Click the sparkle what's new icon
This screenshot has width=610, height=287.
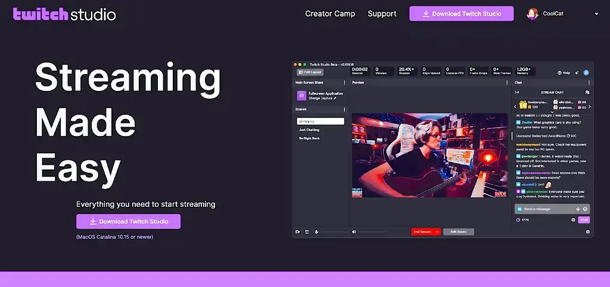click(577, 72)
